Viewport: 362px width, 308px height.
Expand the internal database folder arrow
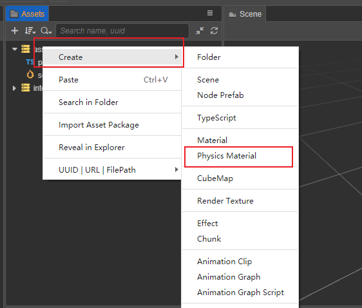point(14,88)
